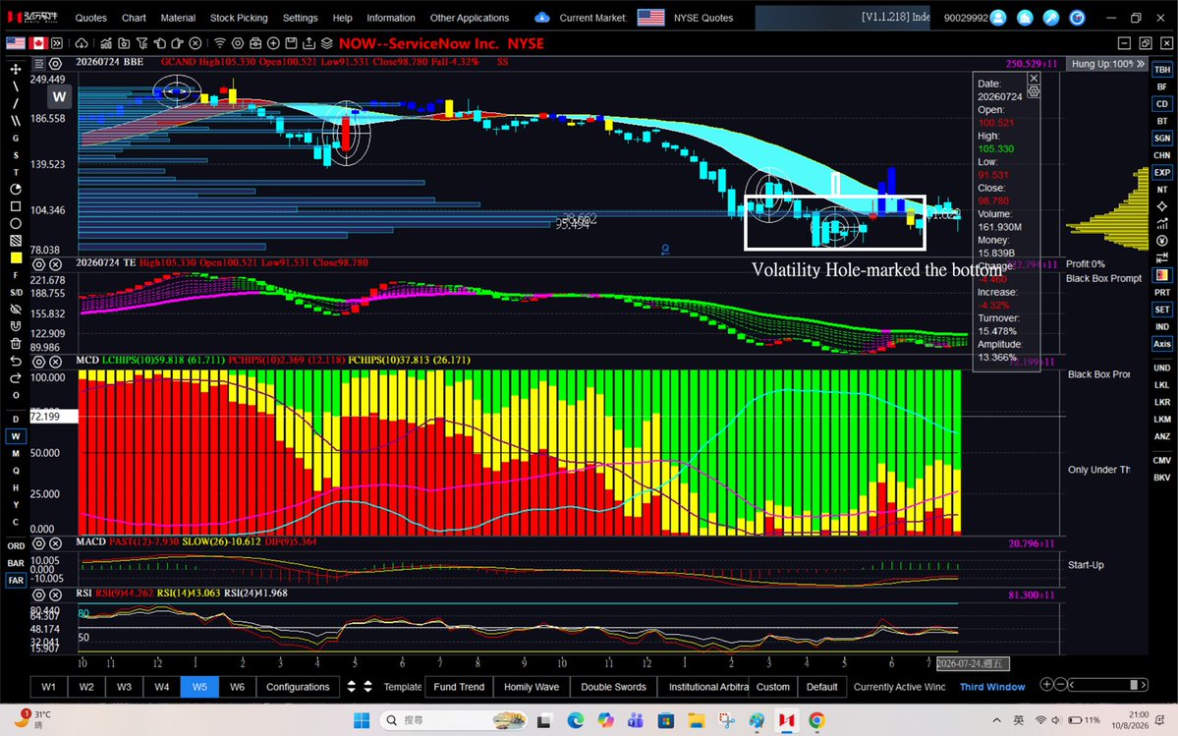The width and height of the screenshot is (1178, 736).
Task: Select the pie chart drawing tool
Action: coord(16,190)
